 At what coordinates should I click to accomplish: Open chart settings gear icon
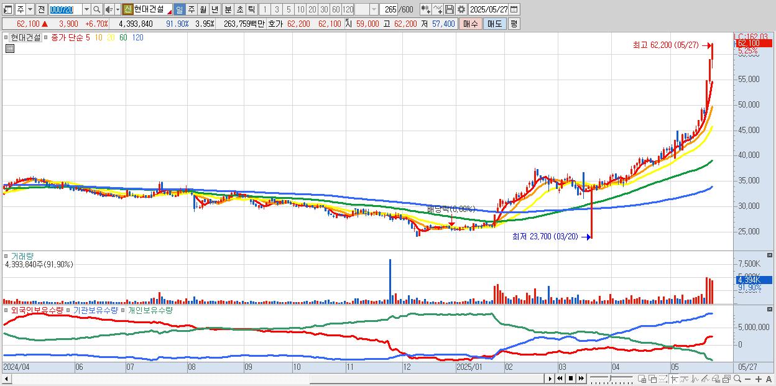click(x=461, y=9)
